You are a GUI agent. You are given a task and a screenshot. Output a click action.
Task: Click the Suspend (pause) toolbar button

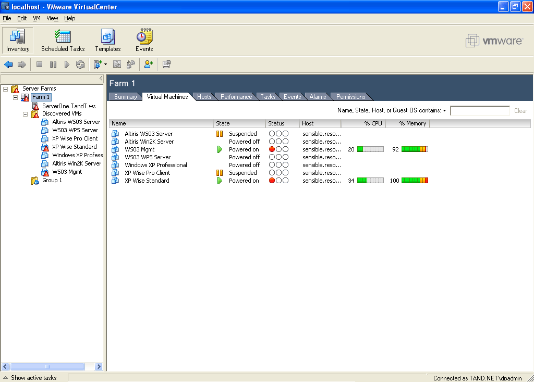pyautogui.click(x=53, y=65)
